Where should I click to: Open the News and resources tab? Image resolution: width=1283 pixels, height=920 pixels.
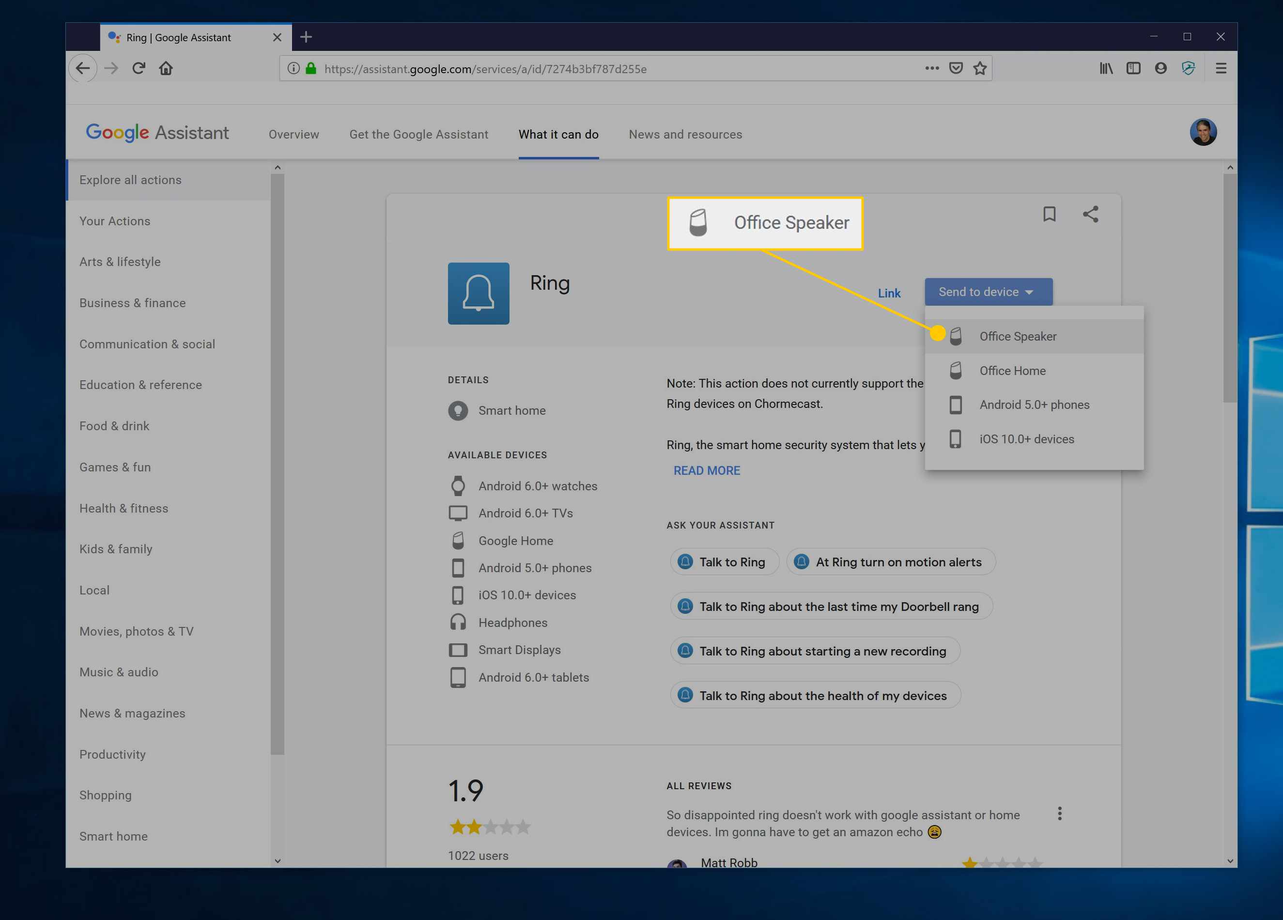click(x=686, y=134)
